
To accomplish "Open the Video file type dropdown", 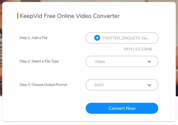I will pos(122,61).
